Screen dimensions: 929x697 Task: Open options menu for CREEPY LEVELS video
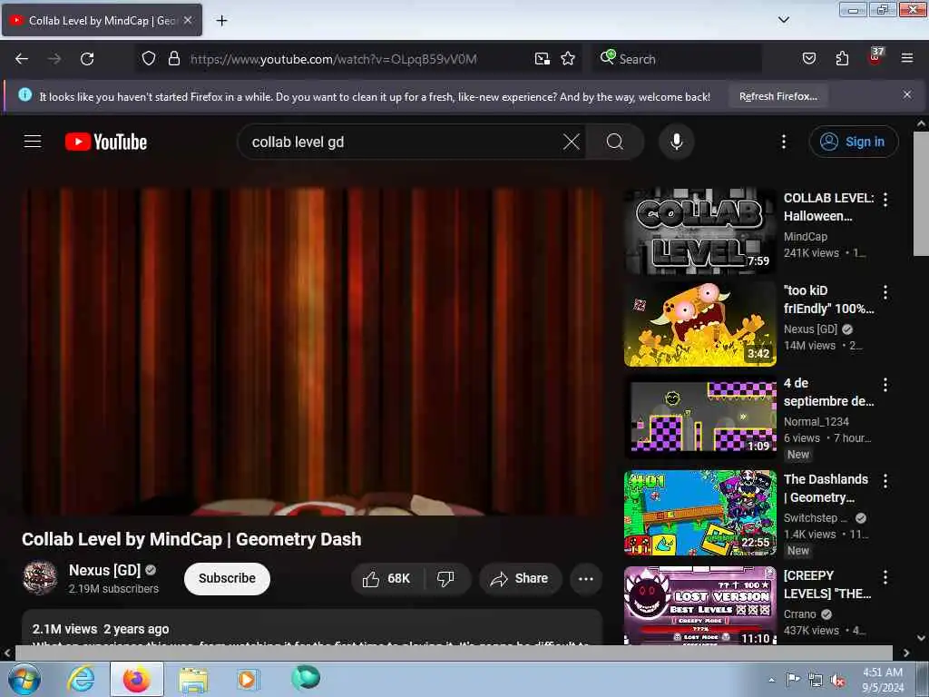[x=885, y=576]
